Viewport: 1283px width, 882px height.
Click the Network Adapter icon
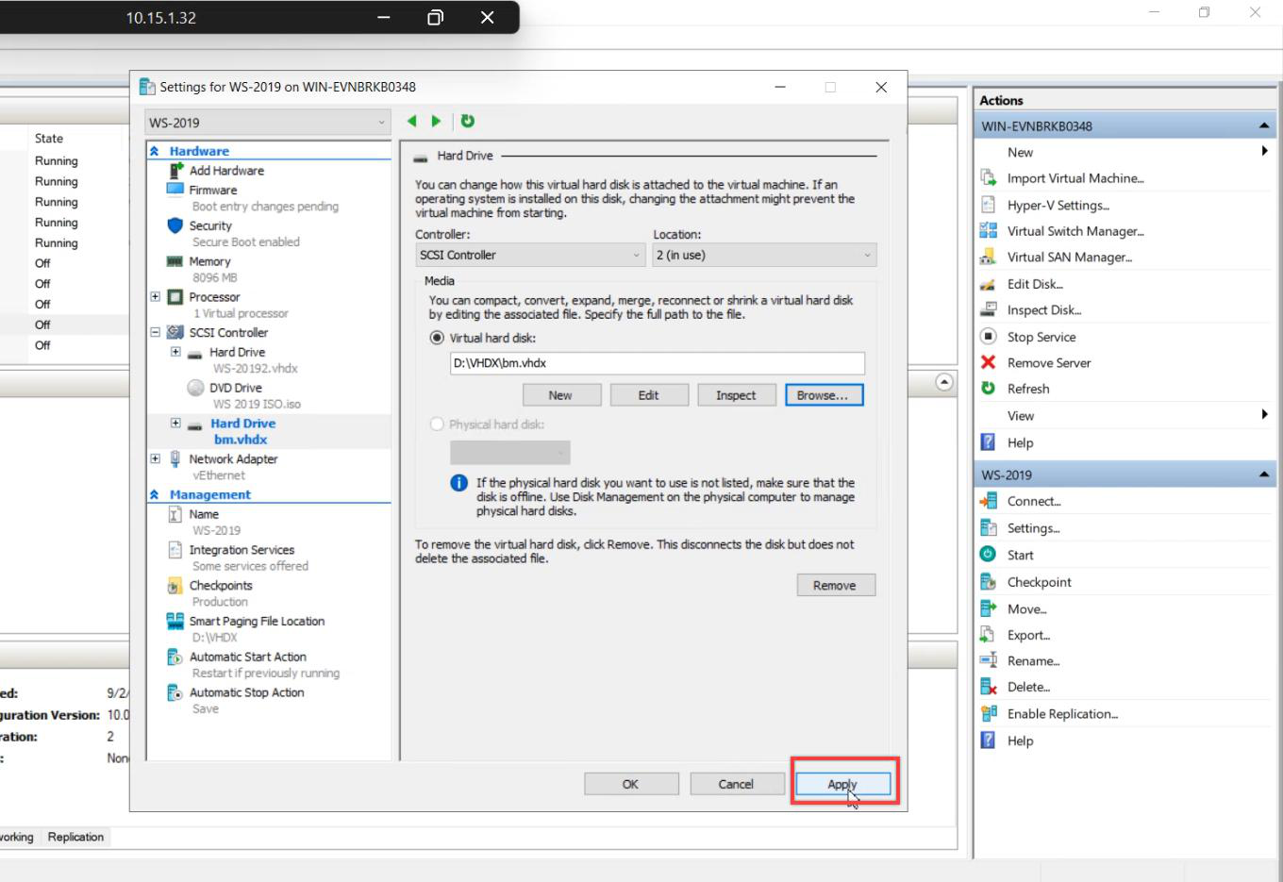(175, 459)
